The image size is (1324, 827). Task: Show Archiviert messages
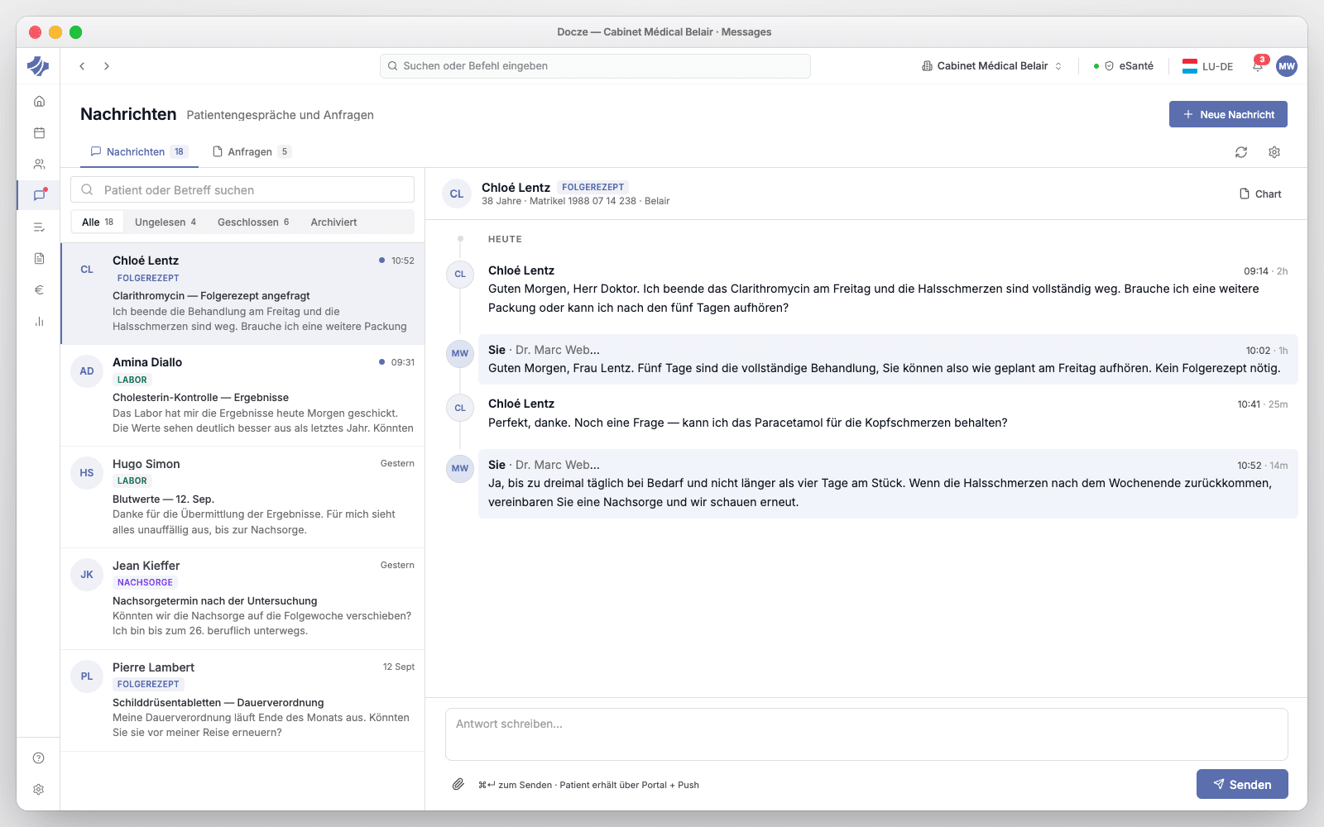333,222
